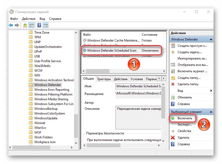Click Импортировать задачу in actions pane

[x=192, y=58]
